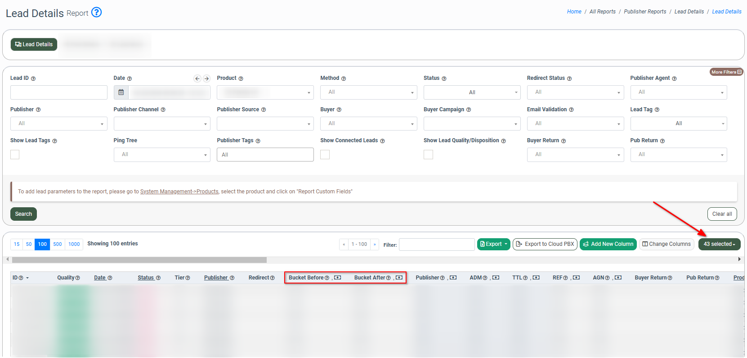Viewport: 747px width, 358px height.
Task: Click the calendar icon in the Date field
Action: click(x=121, y=92)
